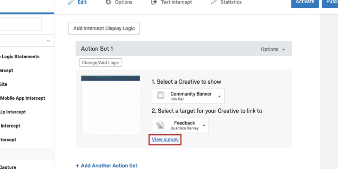
Task: Focus the search field in left sidebar
Action: point(21,24)
